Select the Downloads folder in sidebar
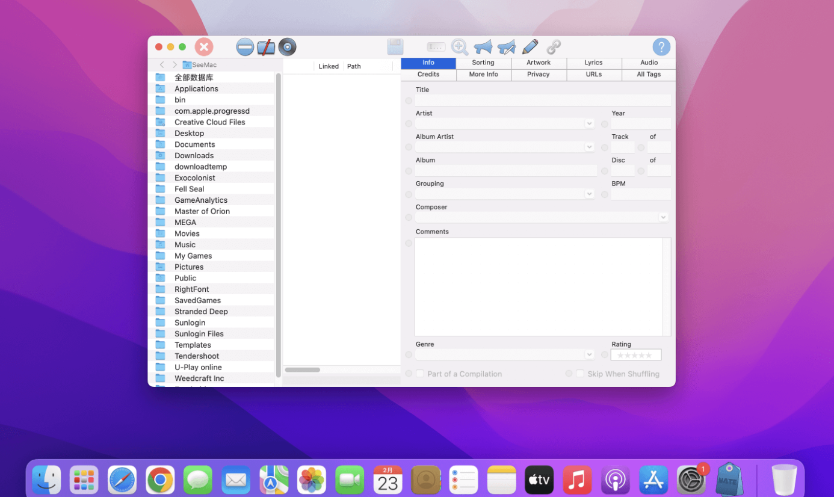This screenshot has height=497, width=834. [194, 155]
